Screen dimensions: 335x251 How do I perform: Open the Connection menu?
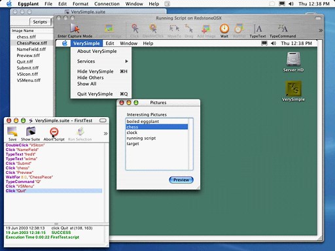pos(107,4)
